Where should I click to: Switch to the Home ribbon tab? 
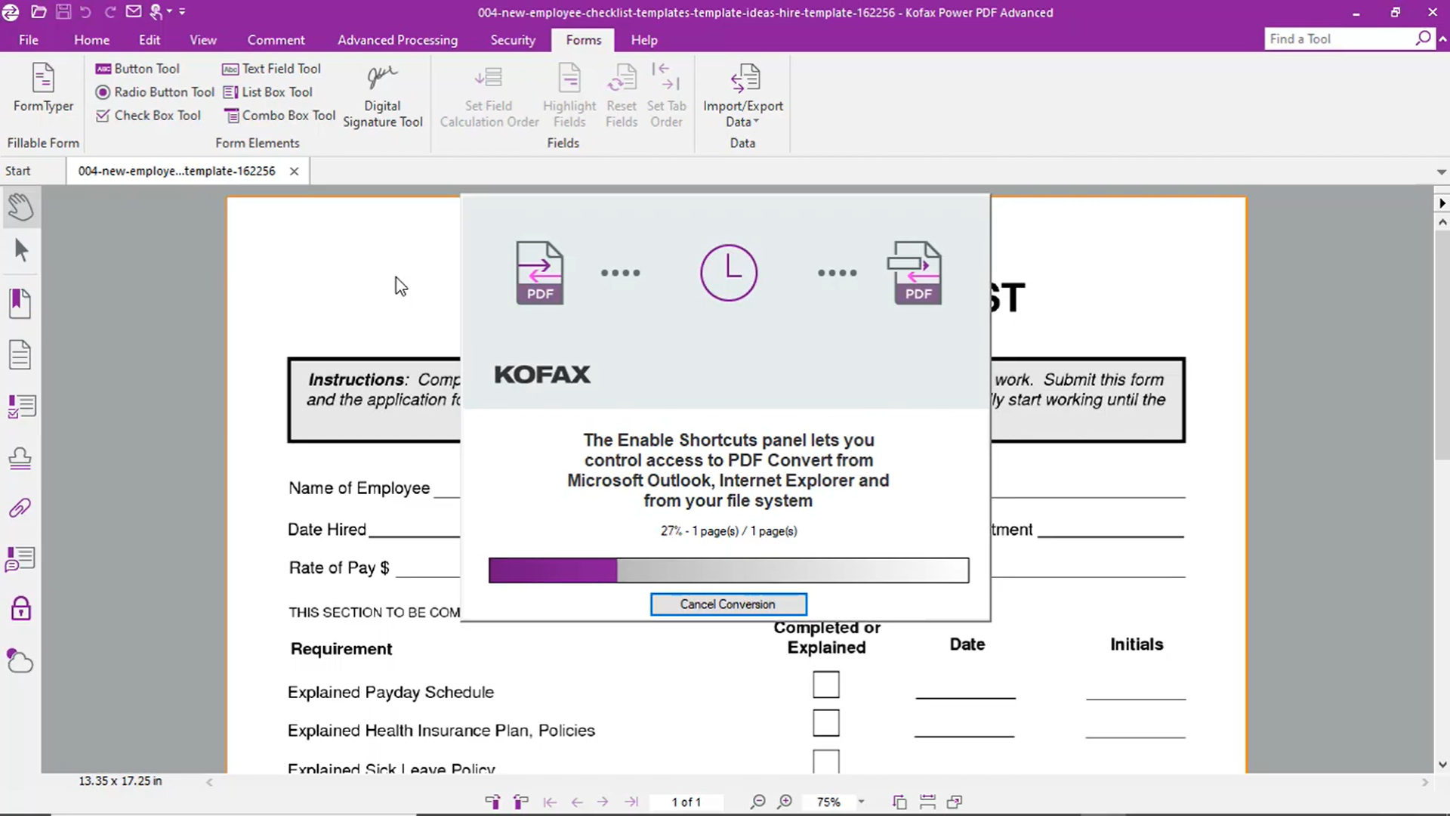click(x=91, y=40)
